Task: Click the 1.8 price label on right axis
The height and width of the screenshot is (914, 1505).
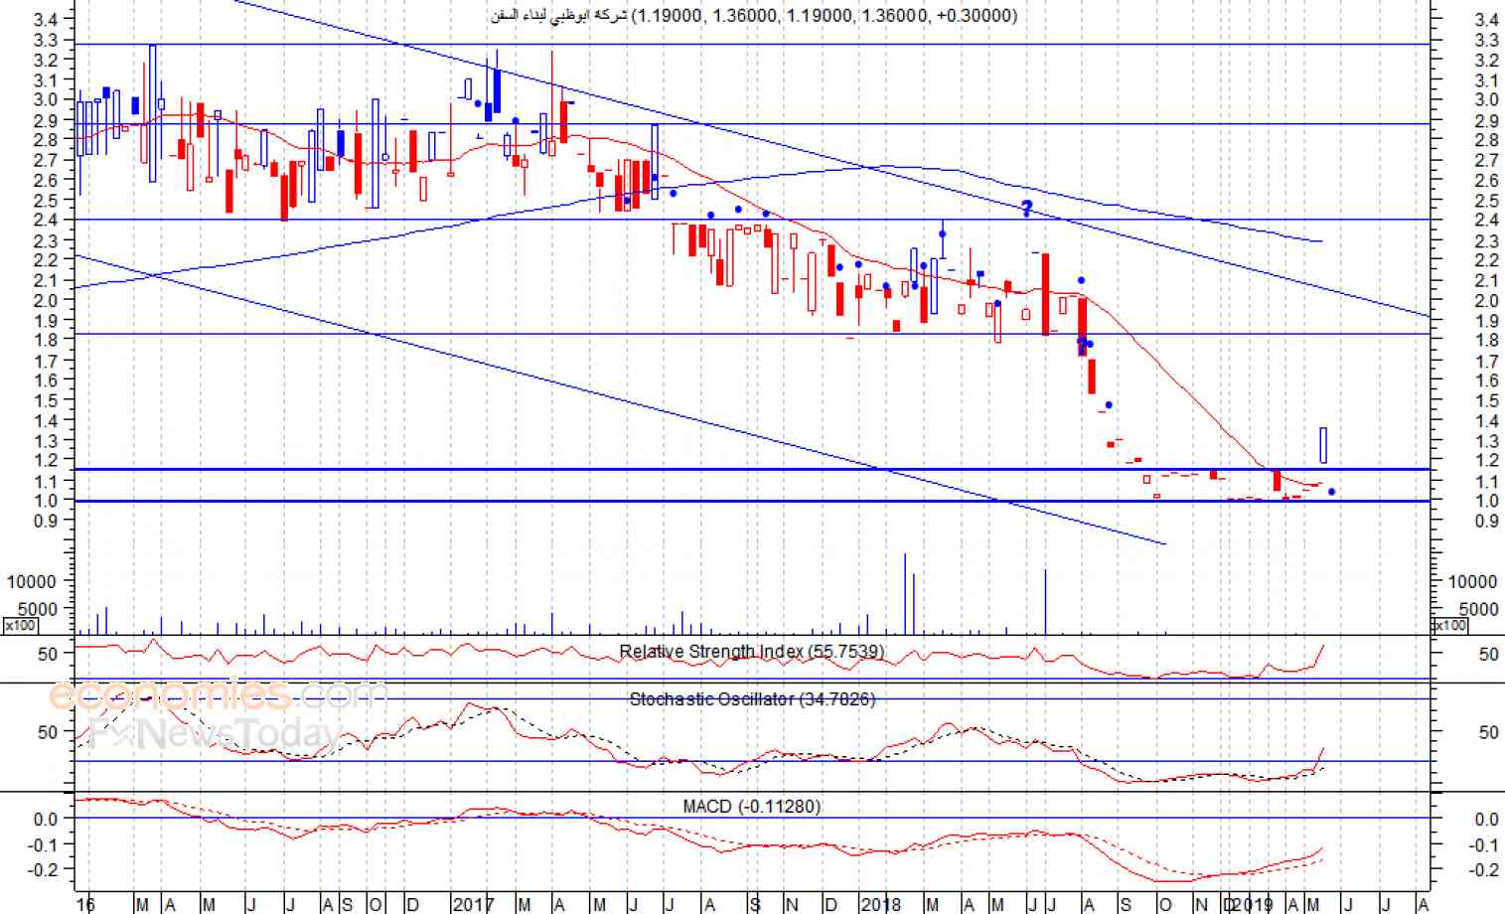Action: tap(1486, 340)
